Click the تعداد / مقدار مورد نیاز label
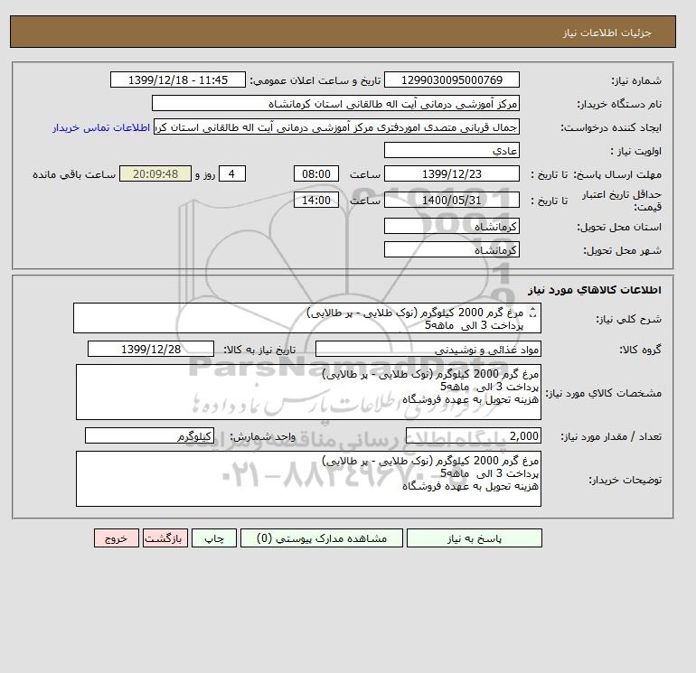 [611, 436]
